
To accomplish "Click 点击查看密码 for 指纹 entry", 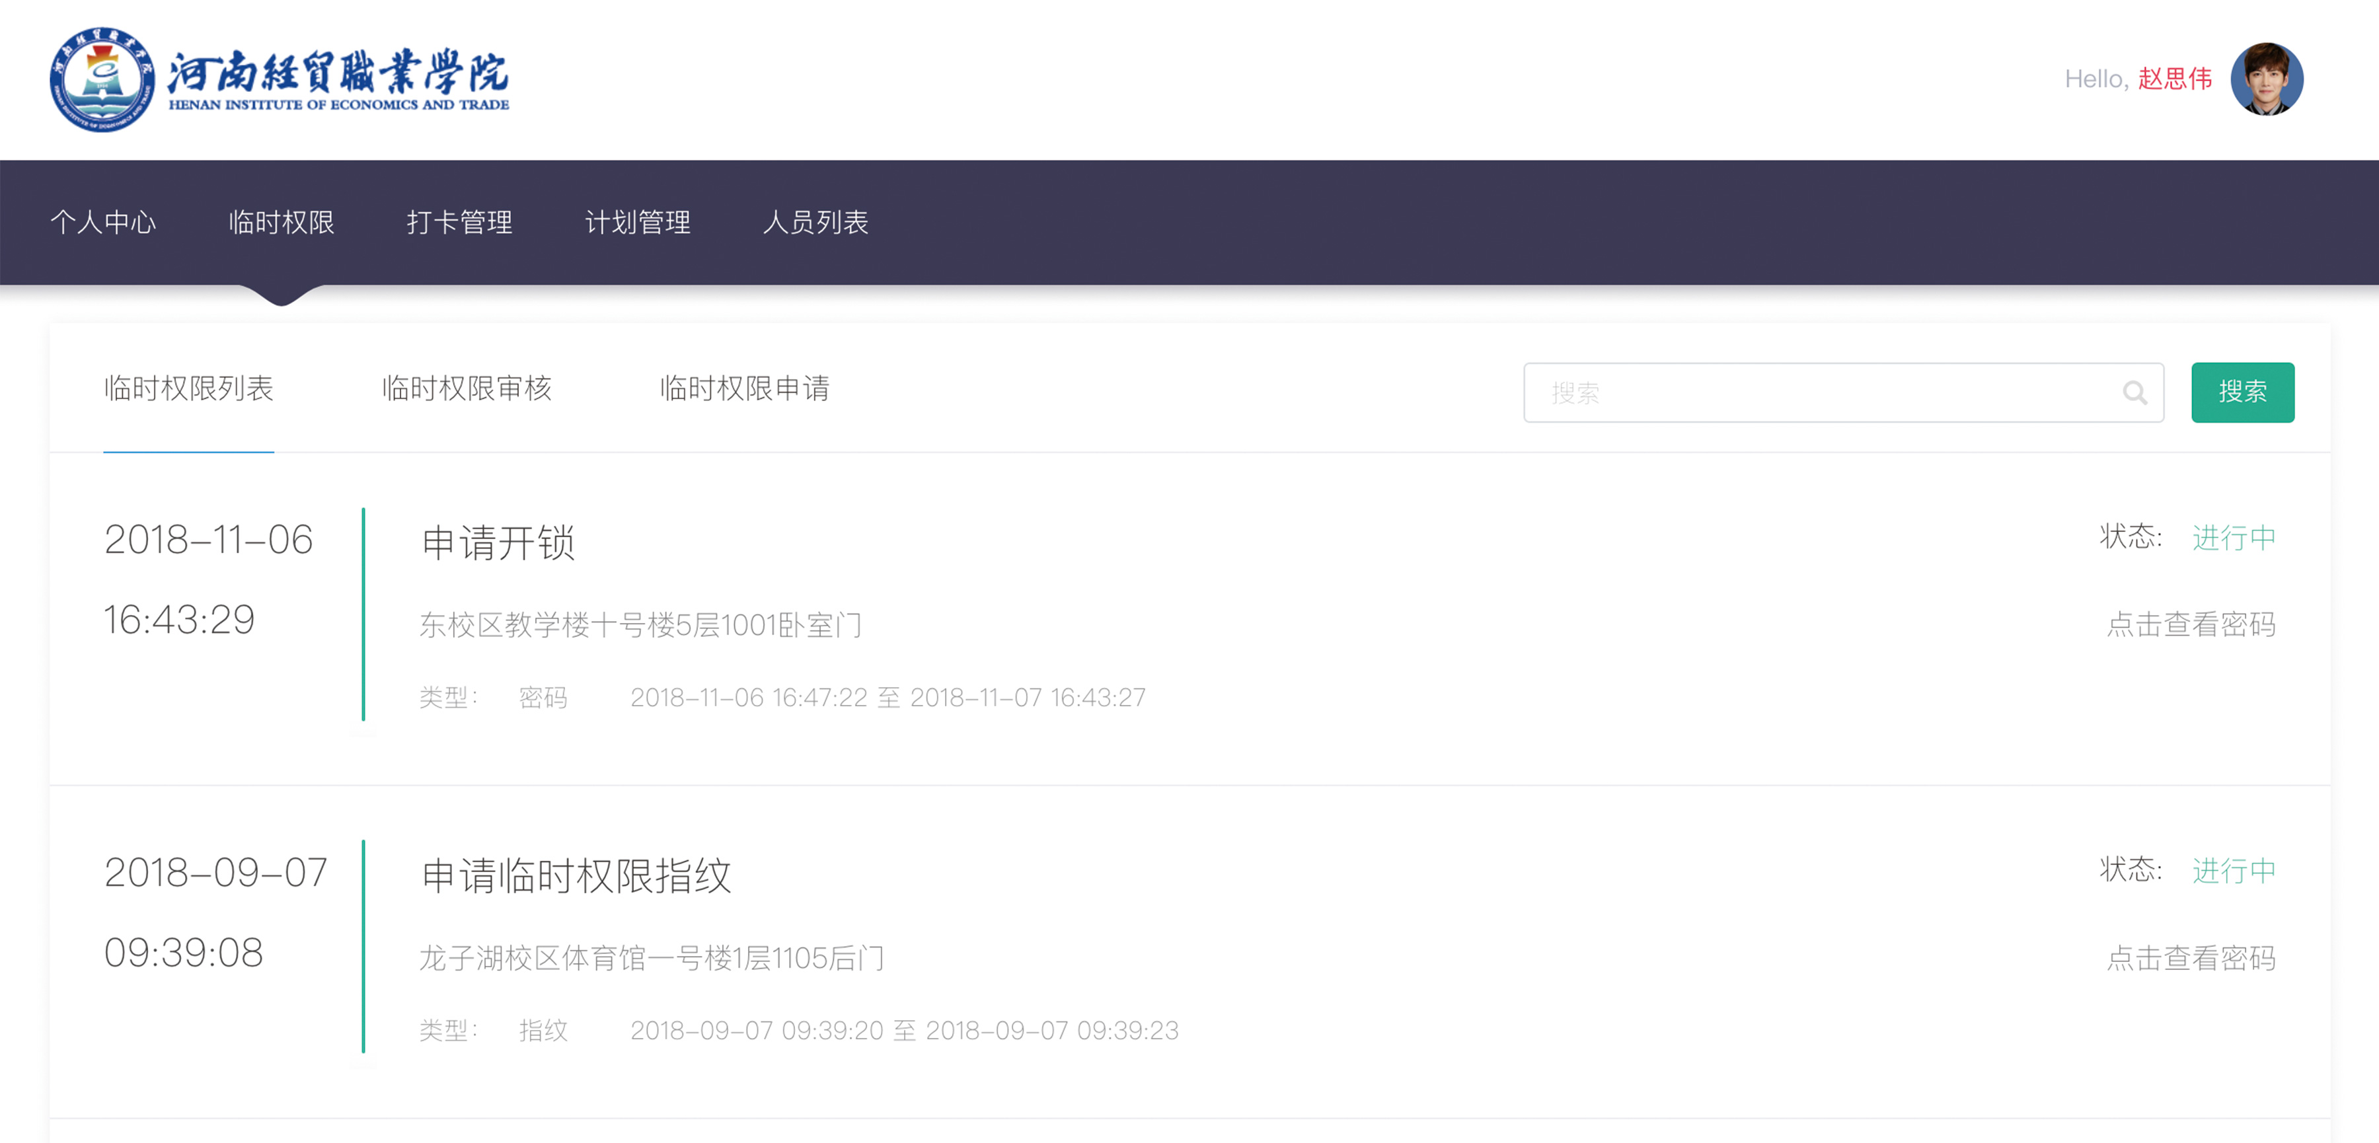I will (x=2191, y=959).
